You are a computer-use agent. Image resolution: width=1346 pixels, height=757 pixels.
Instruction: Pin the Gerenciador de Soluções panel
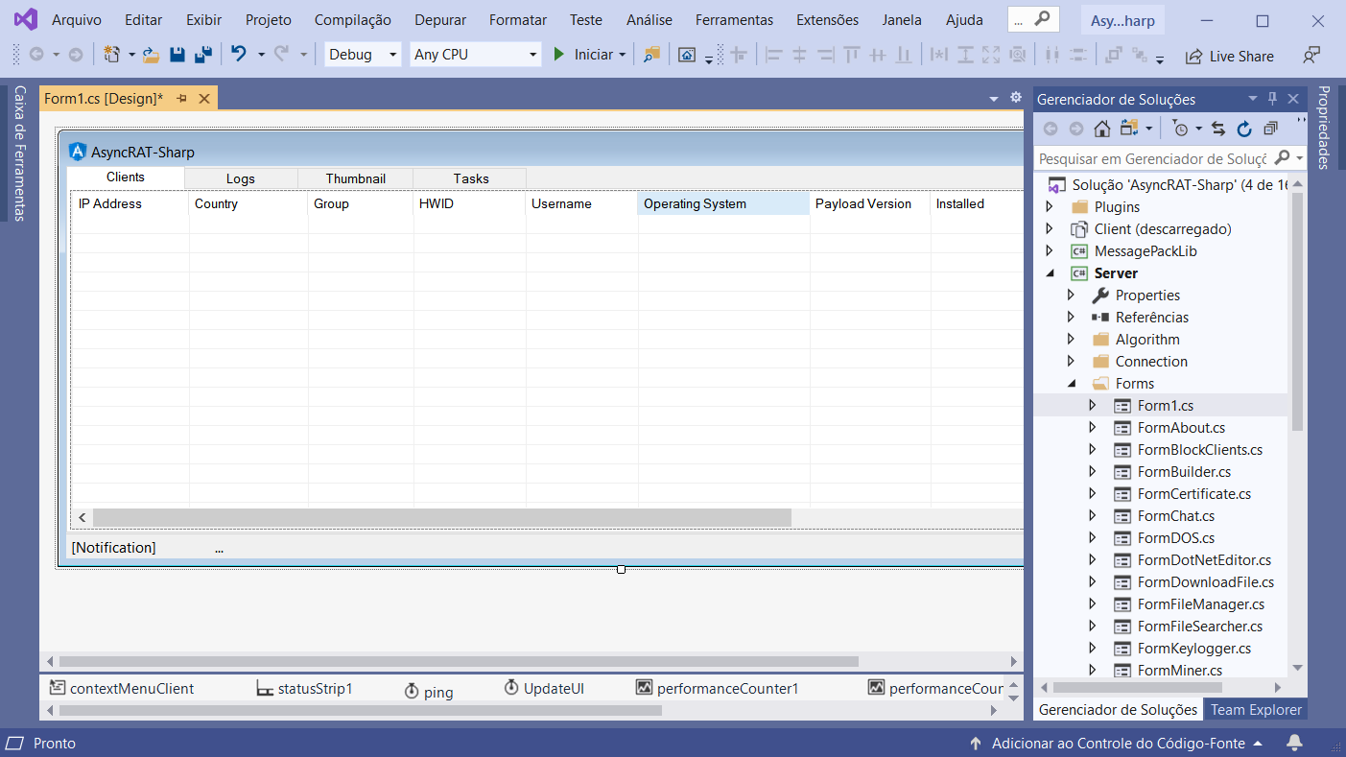tap(1273, 99)
